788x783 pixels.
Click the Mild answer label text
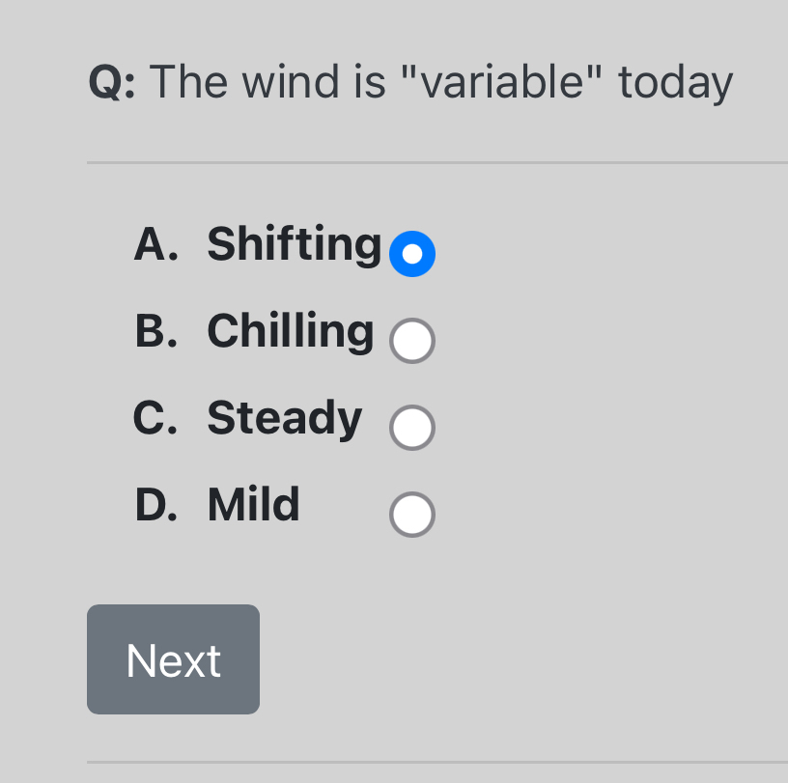(x=252, y=504)
